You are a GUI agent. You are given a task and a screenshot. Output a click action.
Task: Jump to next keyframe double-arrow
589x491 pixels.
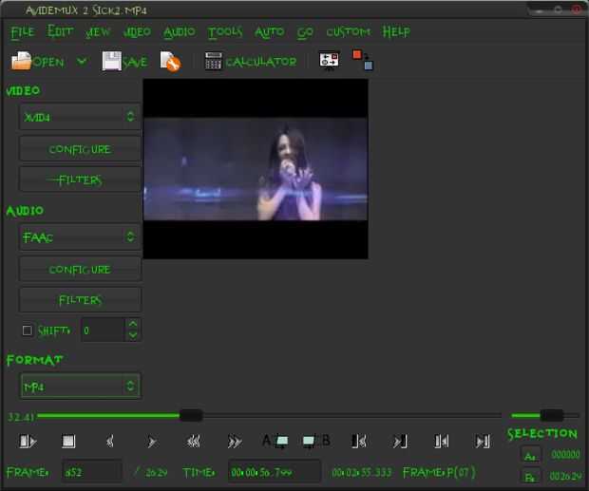(235, 442)
